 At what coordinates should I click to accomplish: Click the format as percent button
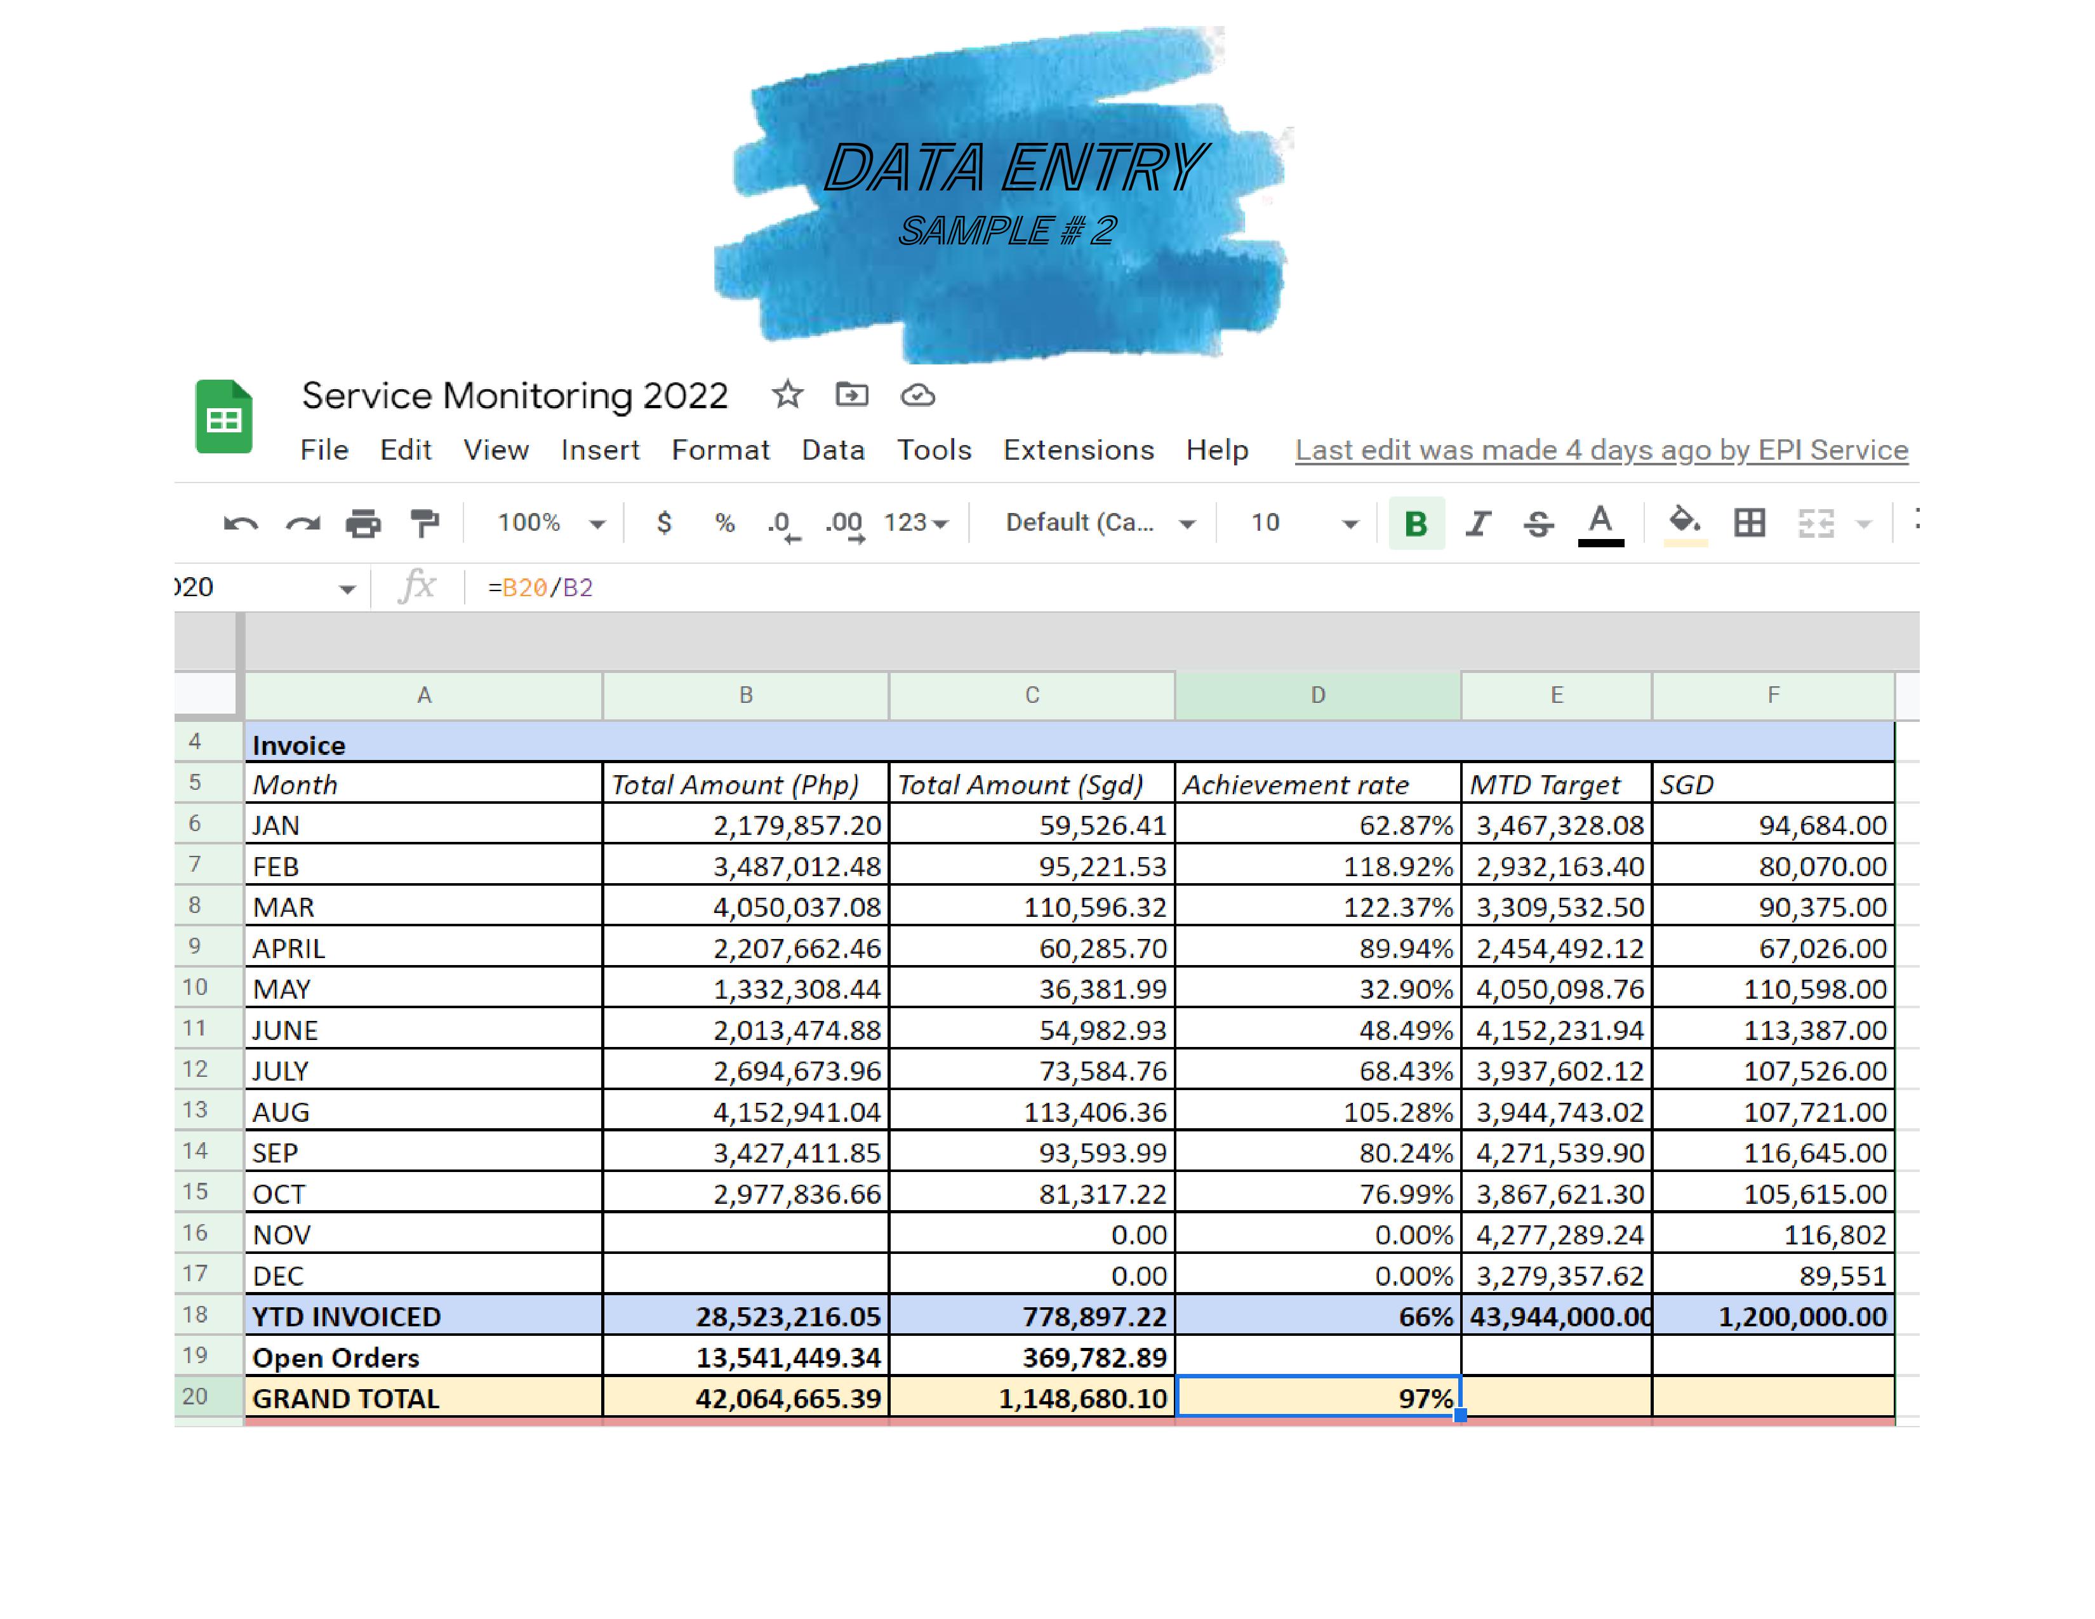[724, 523]
